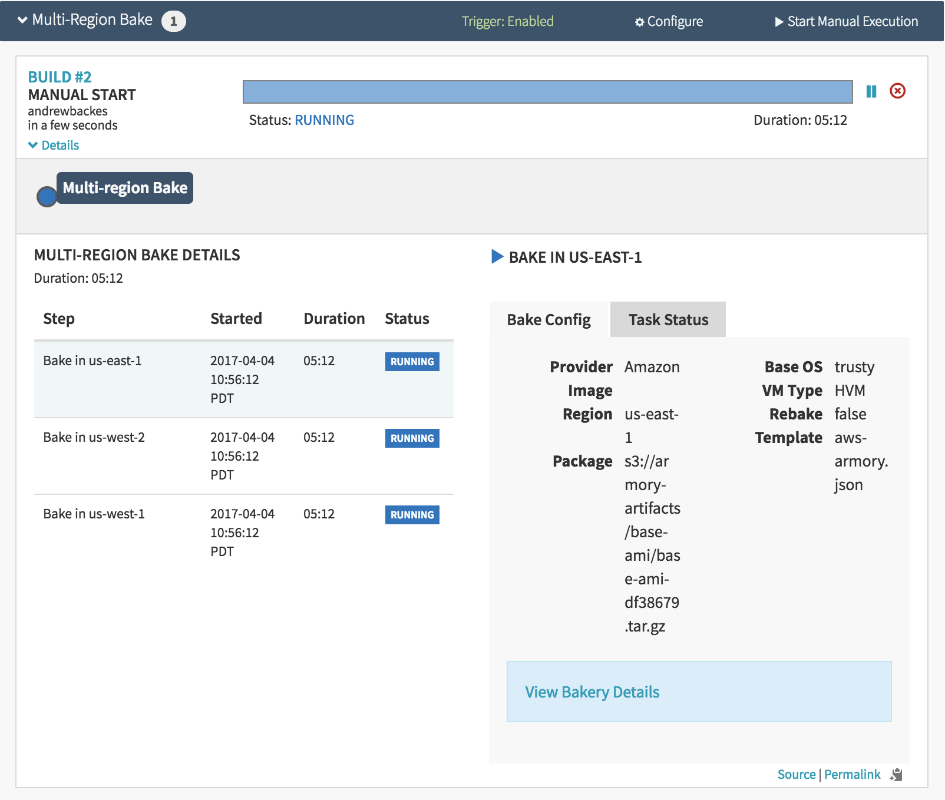Toggle the Trigger: Enabled setting
945x800 pixels.
point(507,22)
